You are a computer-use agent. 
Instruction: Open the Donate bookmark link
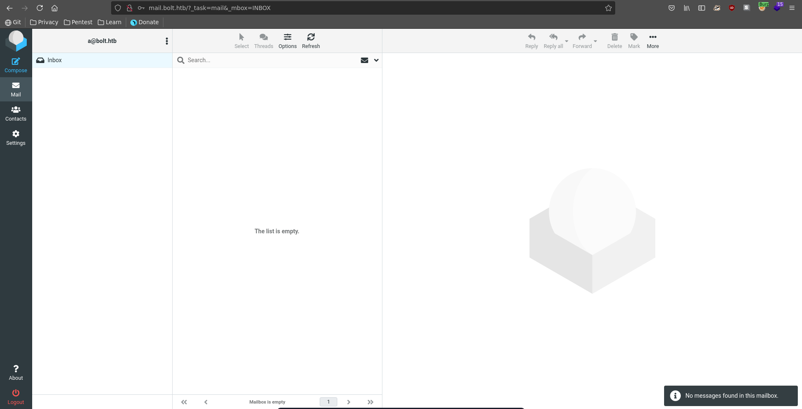(145, 22)
